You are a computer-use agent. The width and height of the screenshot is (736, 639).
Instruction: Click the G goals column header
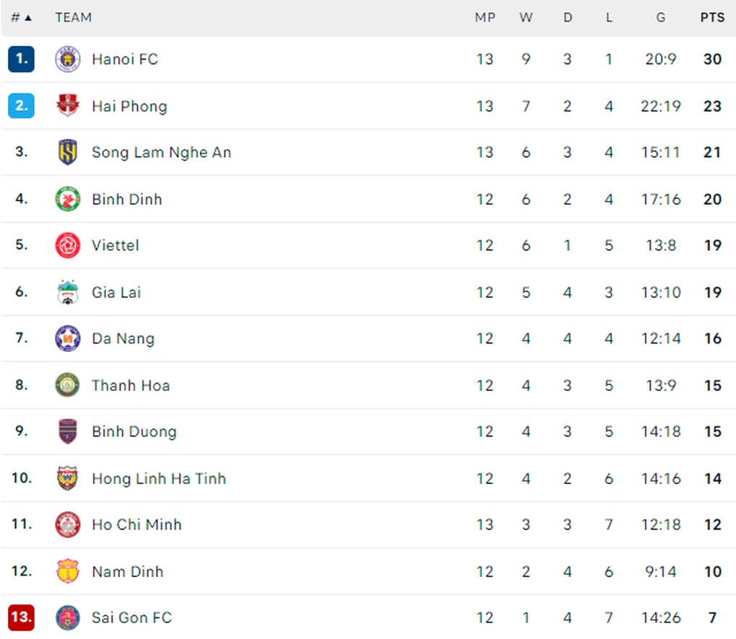point(660,18)
